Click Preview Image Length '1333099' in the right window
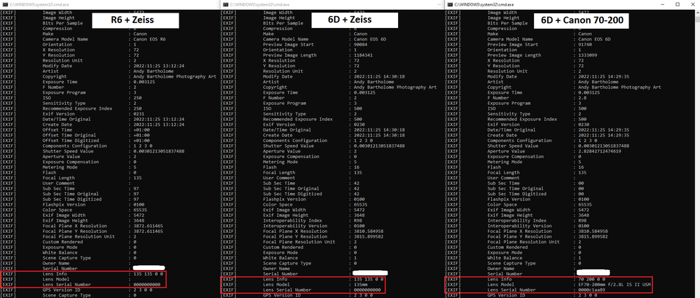The image size is (700, 298). (587, 55)
